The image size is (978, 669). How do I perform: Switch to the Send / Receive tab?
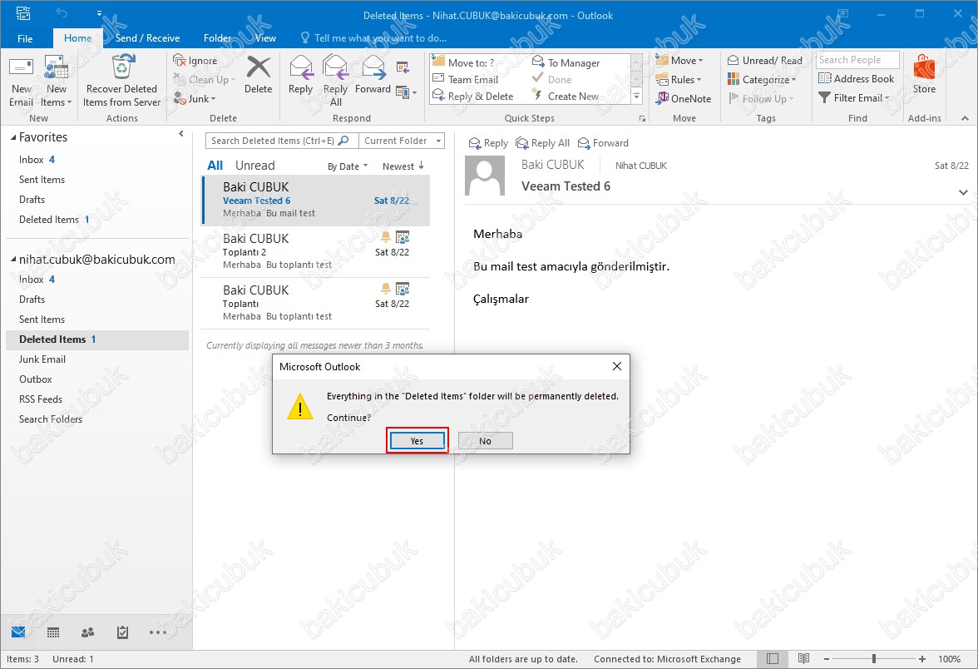click(147, 38)
